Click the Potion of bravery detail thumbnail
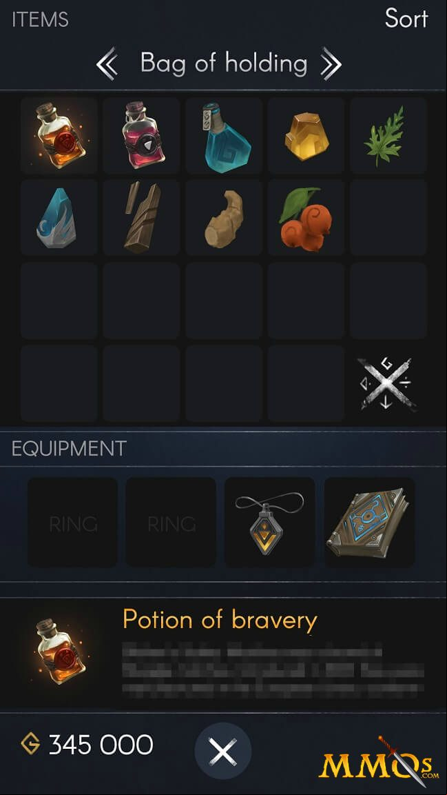447x795 pixels. (x=62, y=652)
